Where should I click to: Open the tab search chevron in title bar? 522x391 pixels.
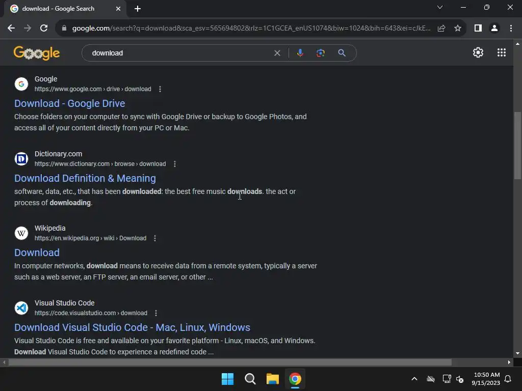click(440, 7)
